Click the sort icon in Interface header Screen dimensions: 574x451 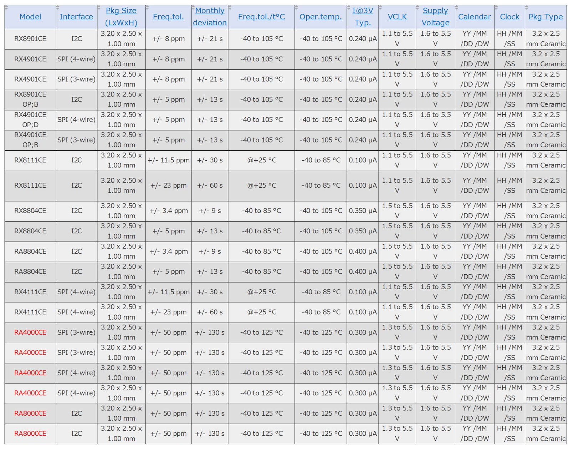pyautogui.click(x=58, y=7)
